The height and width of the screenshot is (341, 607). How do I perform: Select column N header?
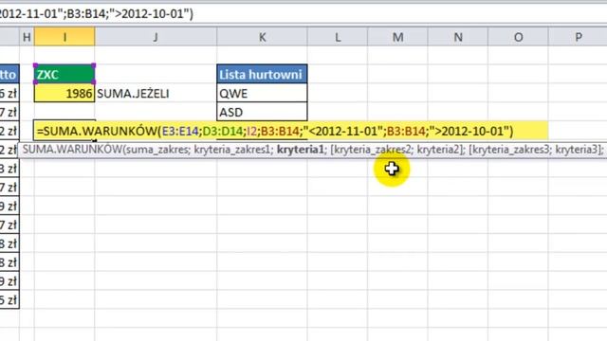point(458,37)
